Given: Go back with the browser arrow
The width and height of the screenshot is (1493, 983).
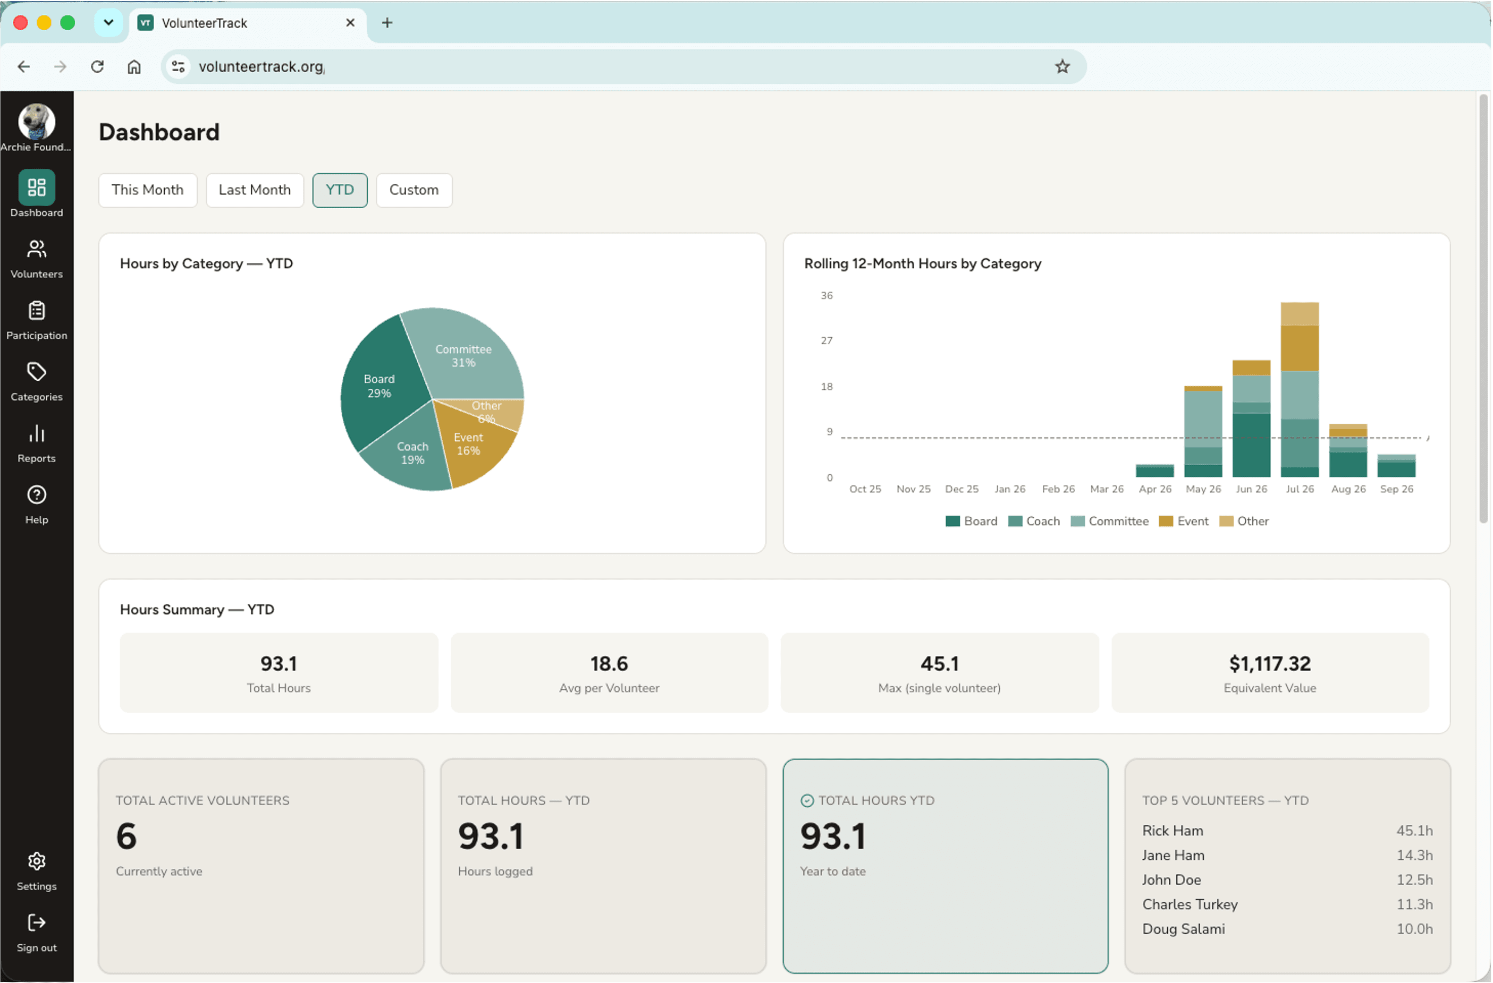Looking at the screenshot, I should pos(24,66).
